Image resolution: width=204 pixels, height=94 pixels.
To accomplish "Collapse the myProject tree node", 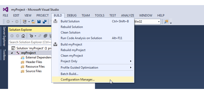I will 12,53.
